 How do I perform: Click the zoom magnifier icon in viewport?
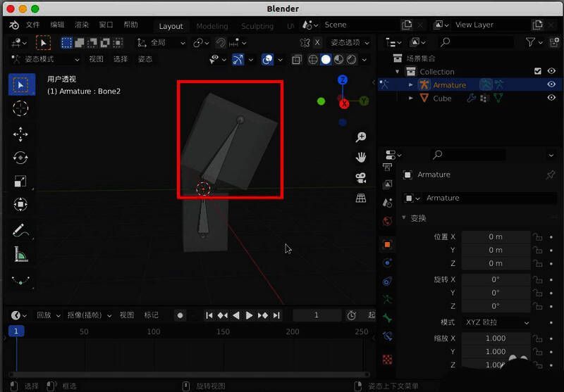click(x=361, y=137)
